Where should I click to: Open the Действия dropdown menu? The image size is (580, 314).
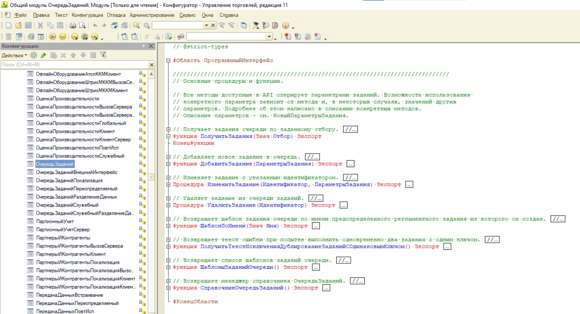(x=14, y=55)
